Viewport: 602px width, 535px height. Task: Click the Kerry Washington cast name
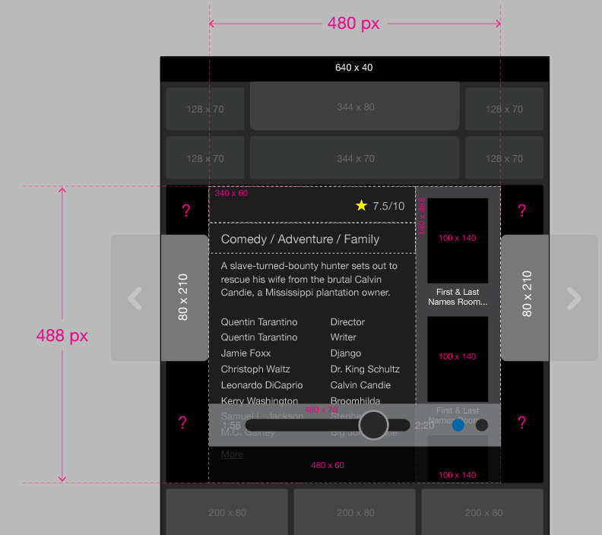coord(259,400)
